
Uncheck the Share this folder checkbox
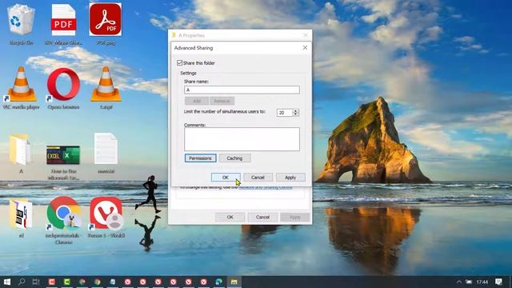click(179, 62)
